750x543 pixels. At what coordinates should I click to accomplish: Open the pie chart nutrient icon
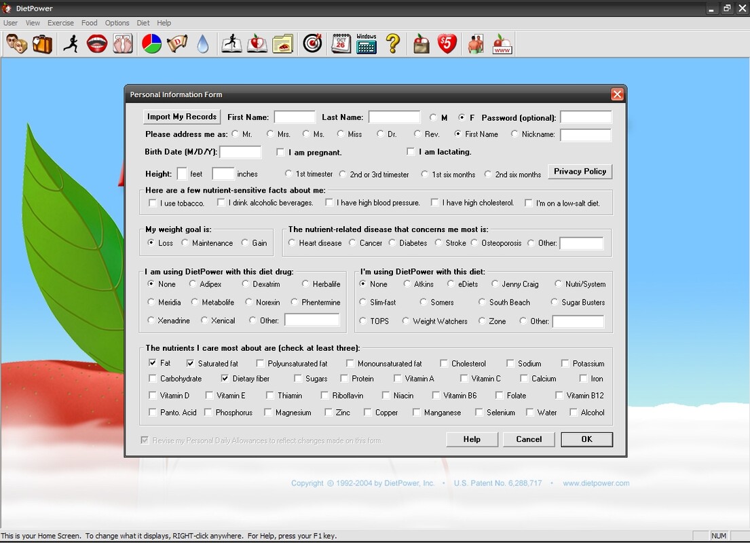pos(152,44)
